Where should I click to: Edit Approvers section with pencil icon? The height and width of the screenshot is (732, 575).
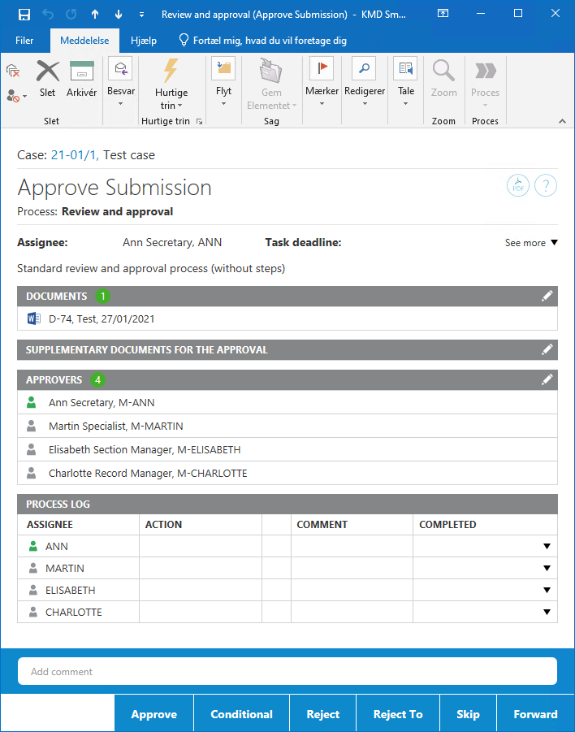(x=547, y=379)
